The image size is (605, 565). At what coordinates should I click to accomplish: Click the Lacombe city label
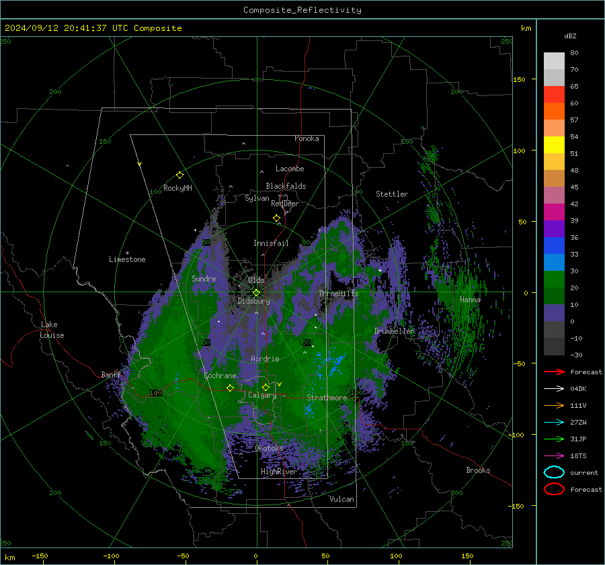click(x=290, y=169)
